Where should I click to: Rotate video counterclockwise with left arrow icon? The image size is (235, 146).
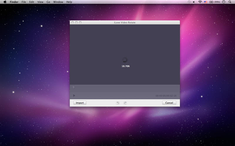(118, 103)
